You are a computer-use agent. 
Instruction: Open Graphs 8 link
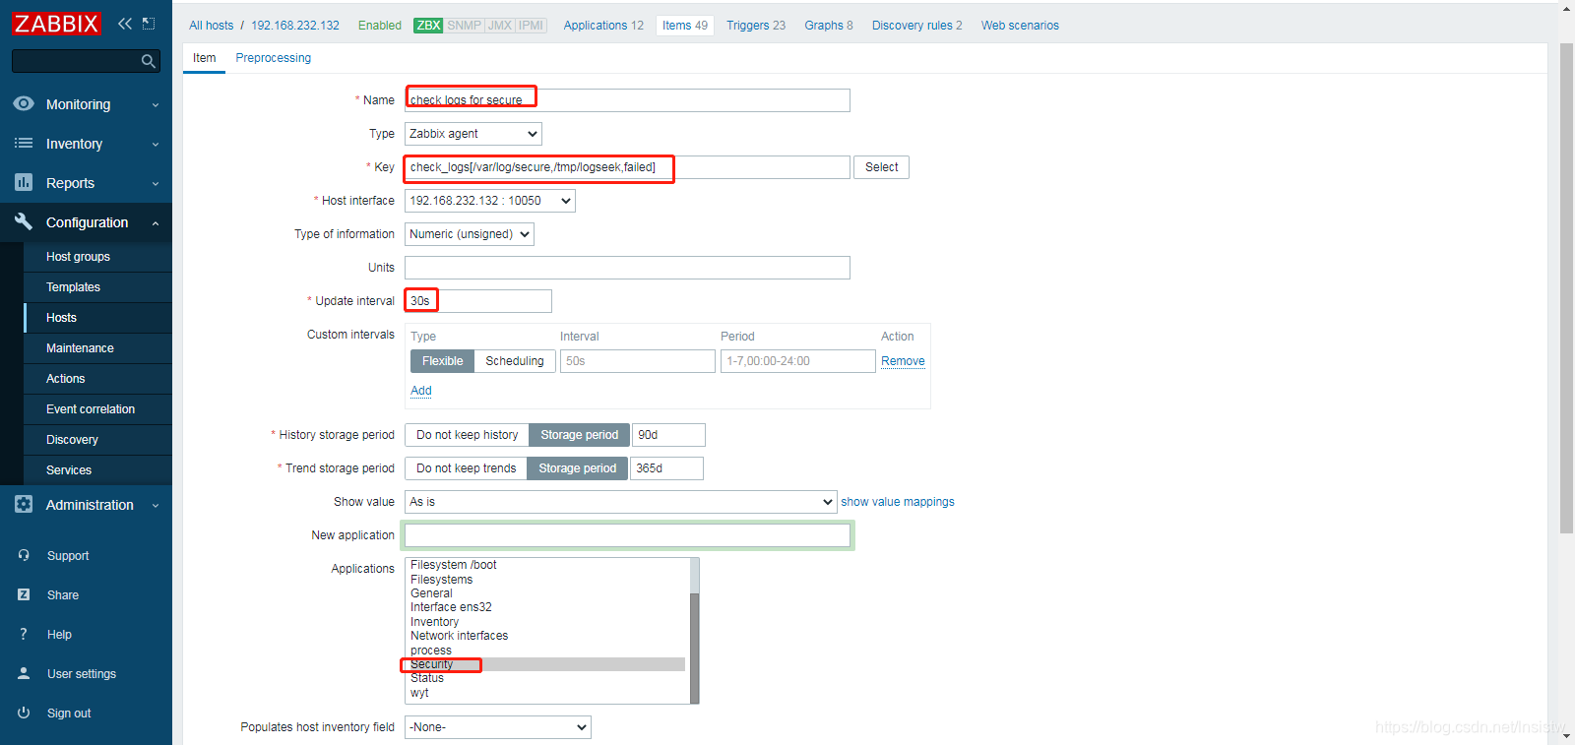(x=829, y=26)
